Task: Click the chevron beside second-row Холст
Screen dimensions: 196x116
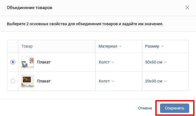Action: tap(113, 81)
